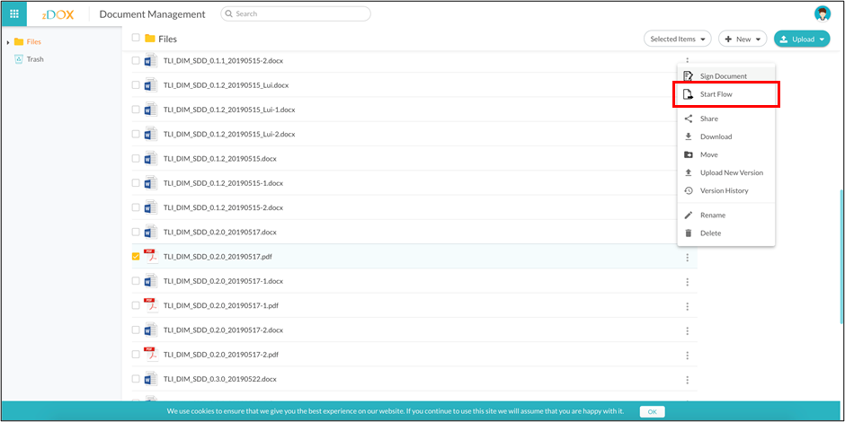
Task: Choose Start Flow from the context menu
Action: pyautogui.click(x=726, y=94)
